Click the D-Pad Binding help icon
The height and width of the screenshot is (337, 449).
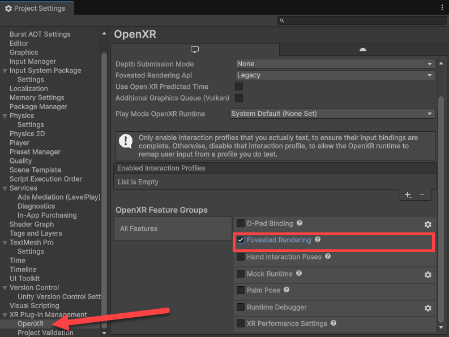click(x=300, y=223)
